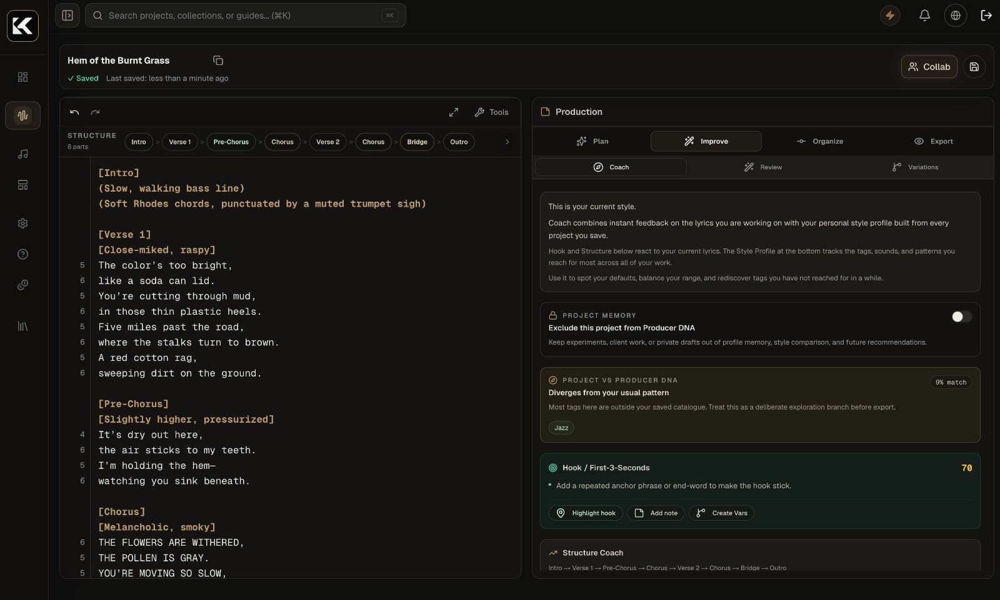Click the project title 'Hem of the Burnt Grass'
Screen dimensions: 1000x600
click(119, 61)
